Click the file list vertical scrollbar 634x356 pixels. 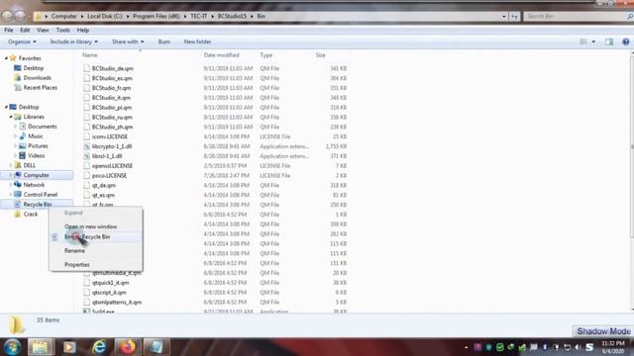click(632, 147)
